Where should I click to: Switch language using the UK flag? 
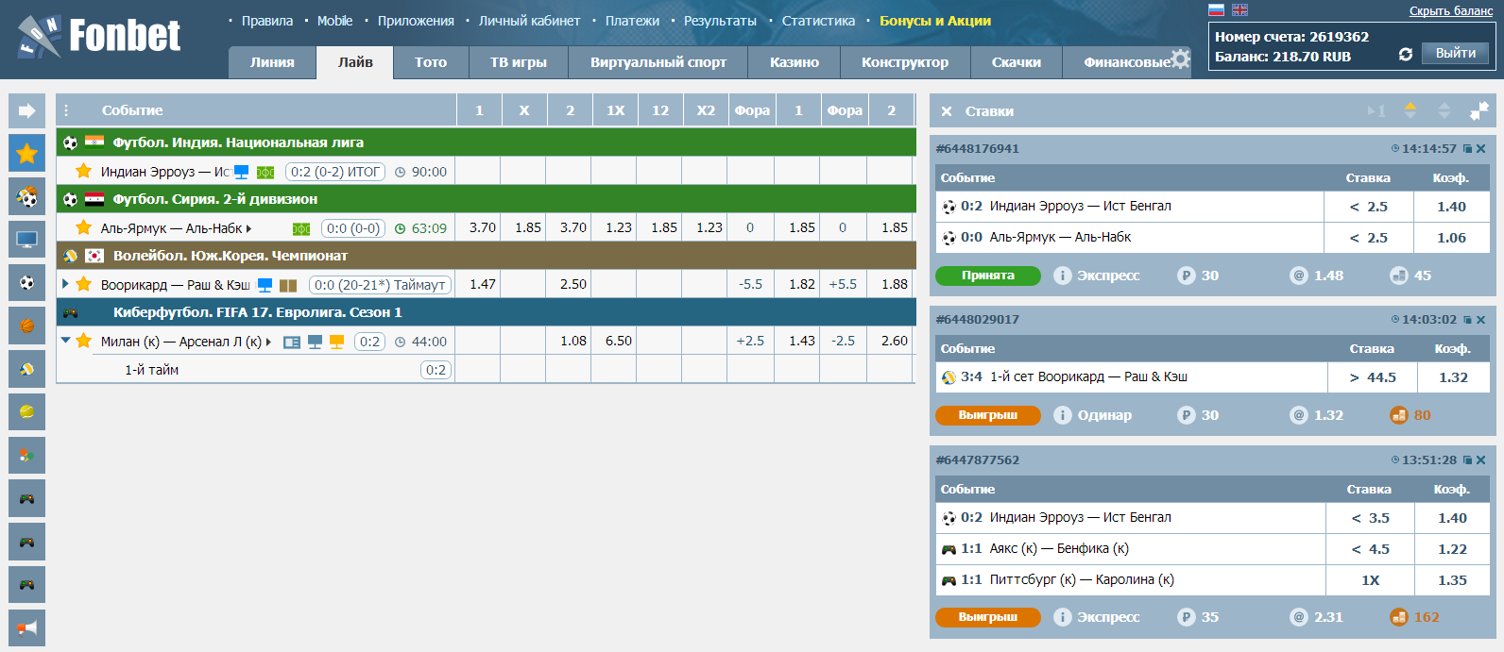[x=1239, y=10]
